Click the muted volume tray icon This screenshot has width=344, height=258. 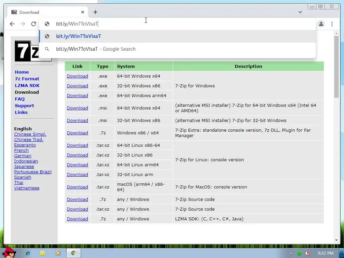(x=308, y=253)
